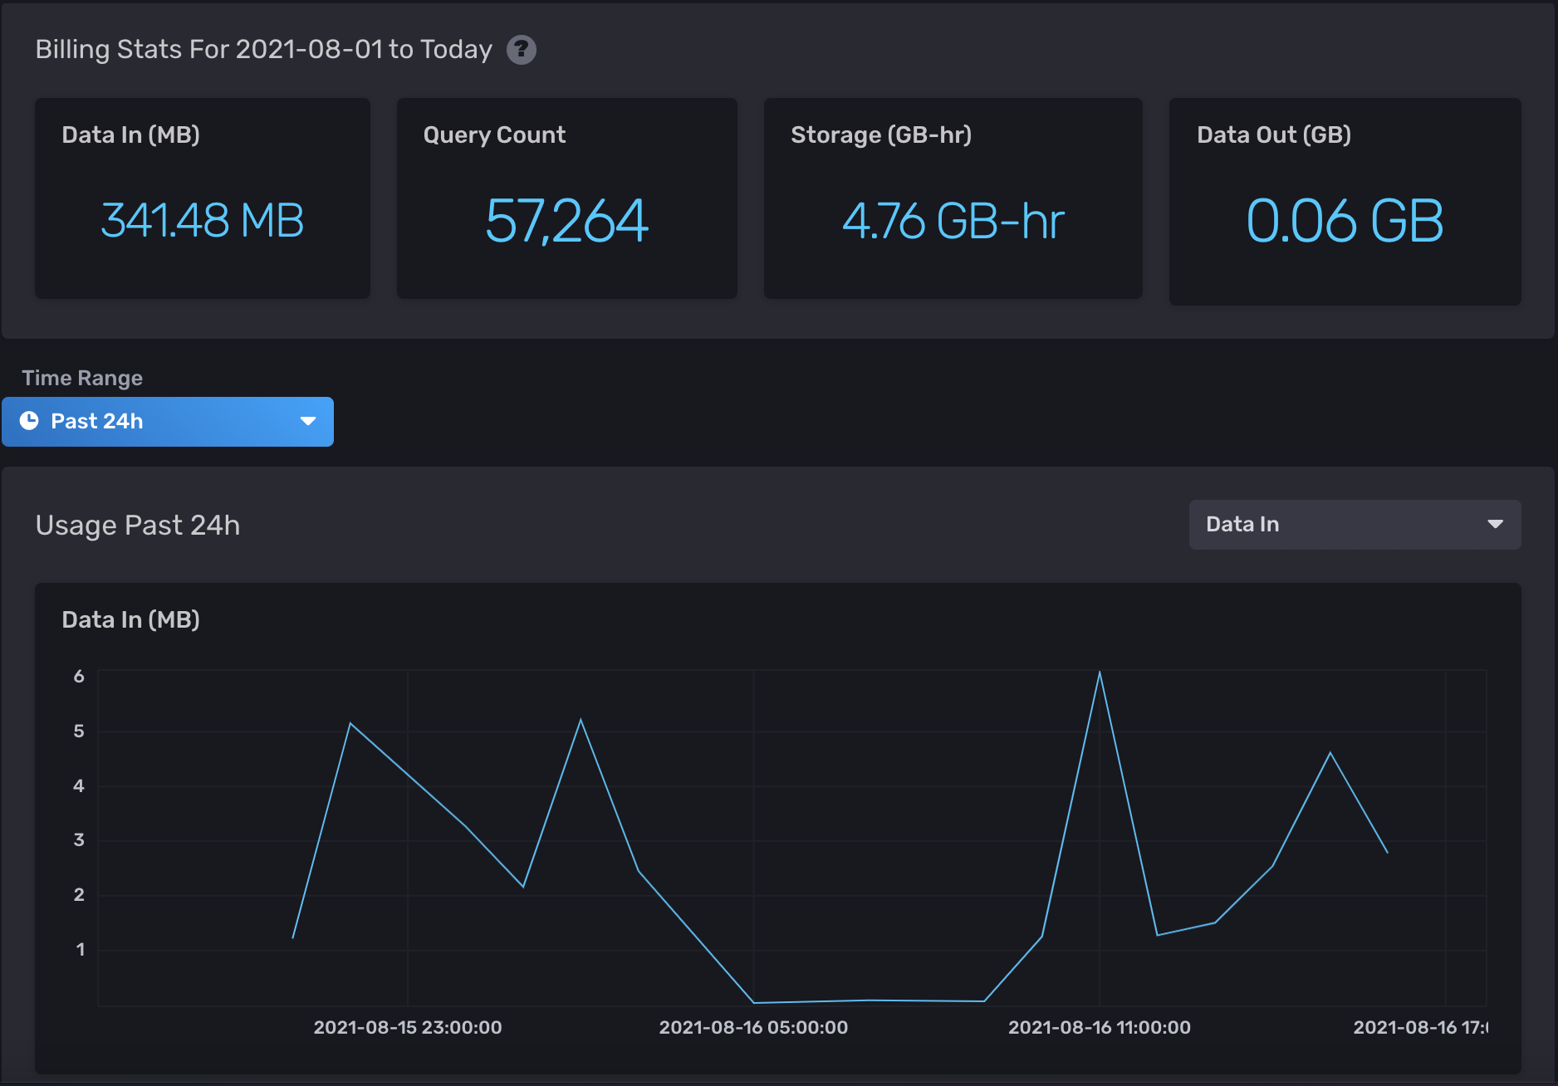
Task: Click the Data Out (GB) card title
Action: tap(1273, 135)
